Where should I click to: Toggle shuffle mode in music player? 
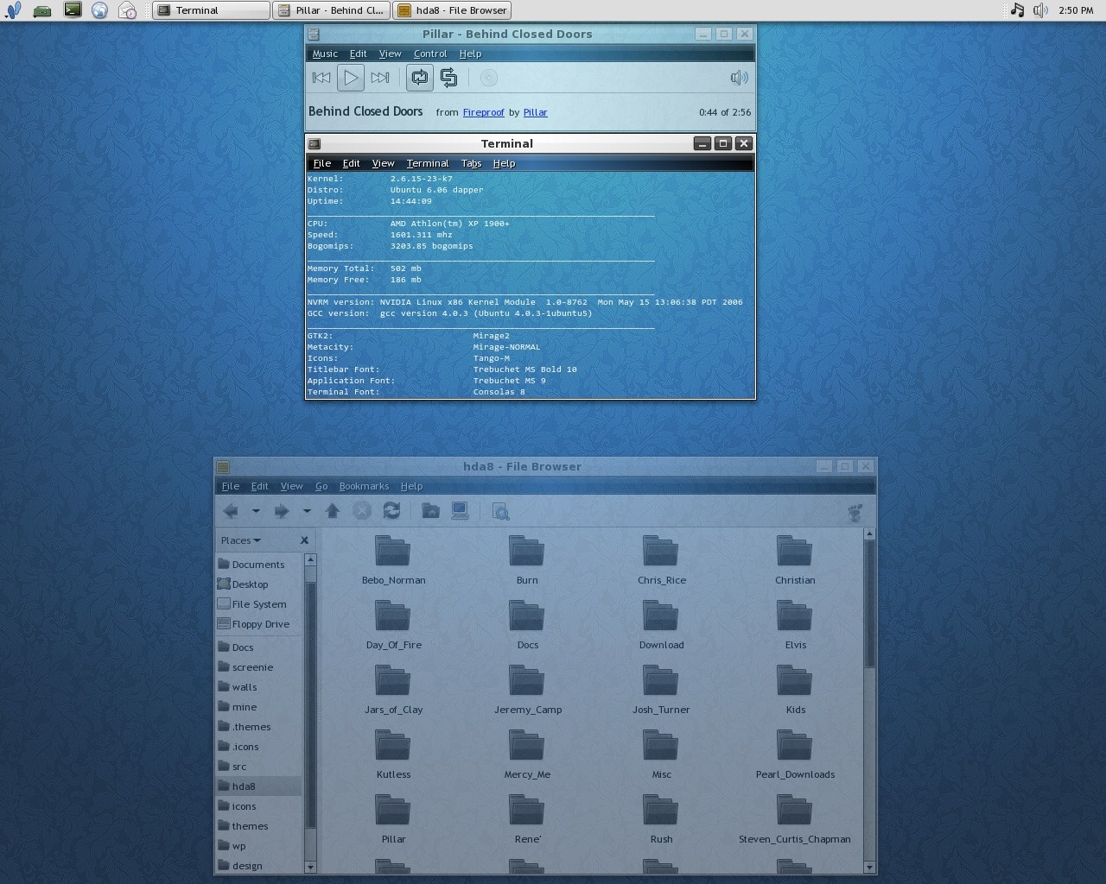click(448, 78)
